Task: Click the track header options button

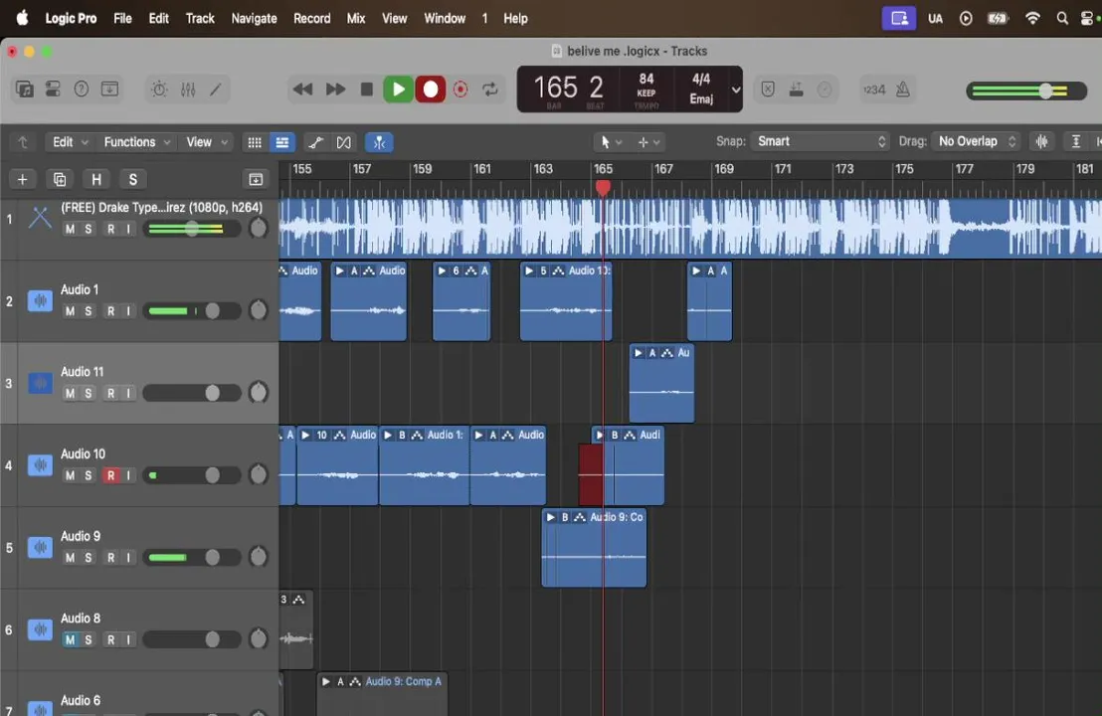Action: pos(256,180)
